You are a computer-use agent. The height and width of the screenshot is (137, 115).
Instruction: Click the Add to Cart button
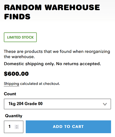click(x=68, y=127)
